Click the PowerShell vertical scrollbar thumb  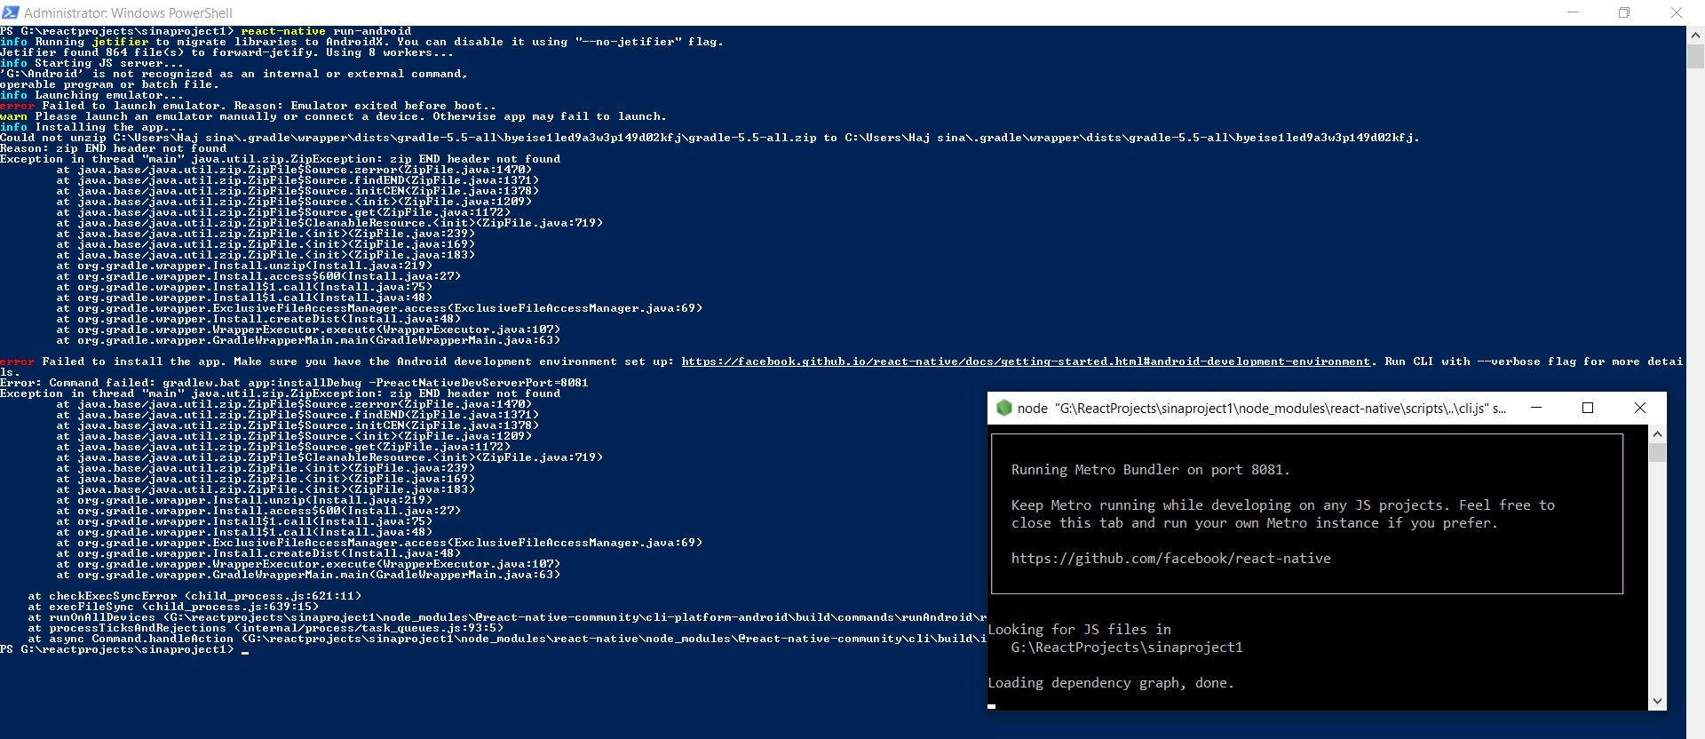1695,57
